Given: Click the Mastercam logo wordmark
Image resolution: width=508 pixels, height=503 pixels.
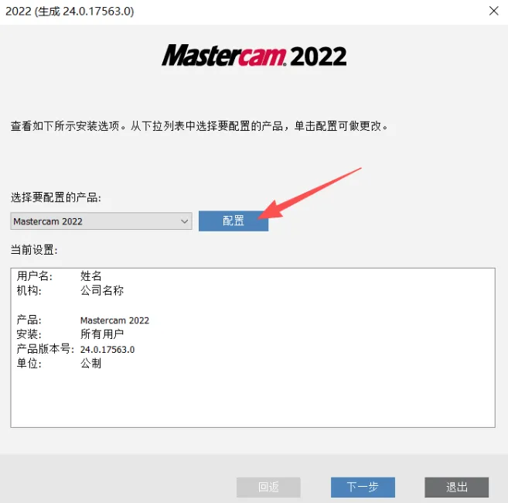Looking at the screenshot, I should [x=224, y=55].
